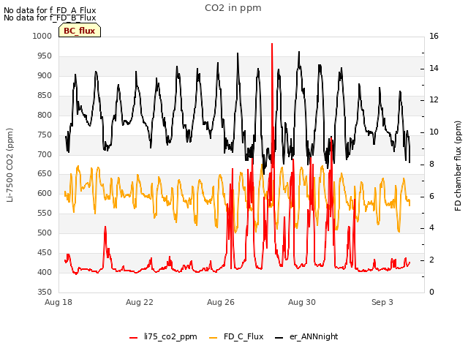Screen dimensions: 468x351
Task: Toggle er_ANNnight legend entry
Action: tap(306, 336)
